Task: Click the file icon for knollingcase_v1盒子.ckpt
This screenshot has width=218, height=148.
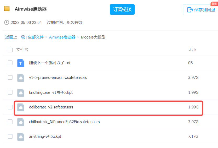Action: pyautogui.click(x=21, y=92)
